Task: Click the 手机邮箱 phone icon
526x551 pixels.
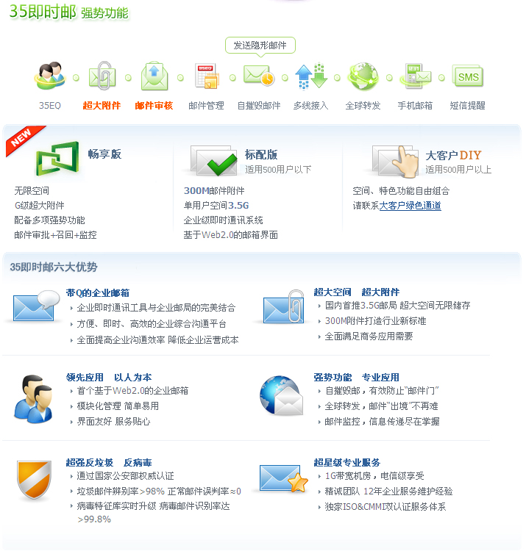Action: pyautogui.click(x=416, y=76)
